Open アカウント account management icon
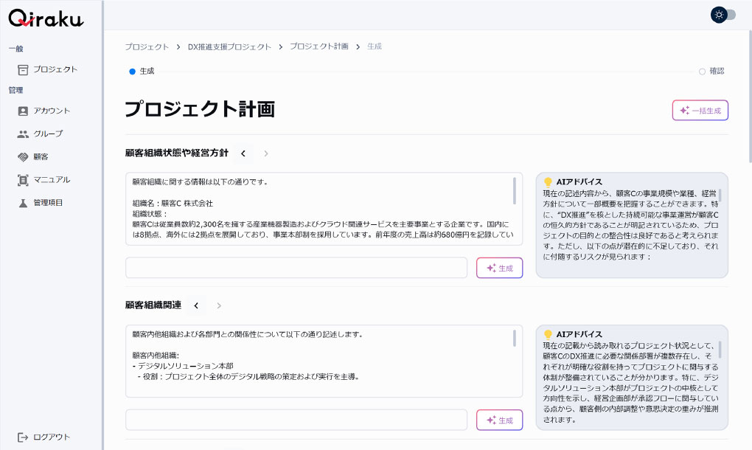 coord(23,111)
